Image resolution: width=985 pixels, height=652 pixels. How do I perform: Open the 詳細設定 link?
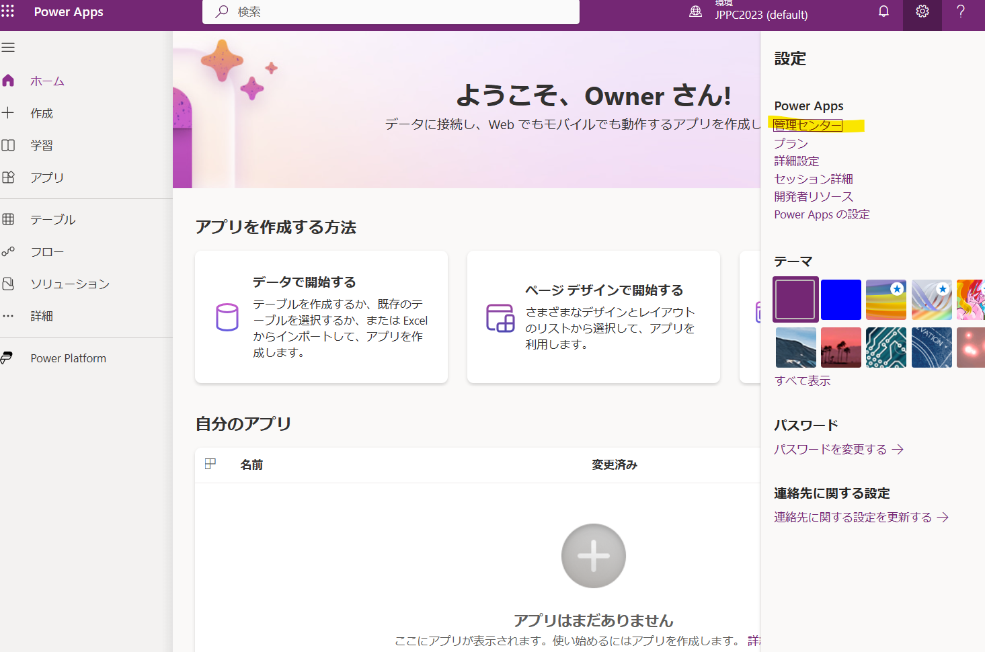click(x=797, y=161)
